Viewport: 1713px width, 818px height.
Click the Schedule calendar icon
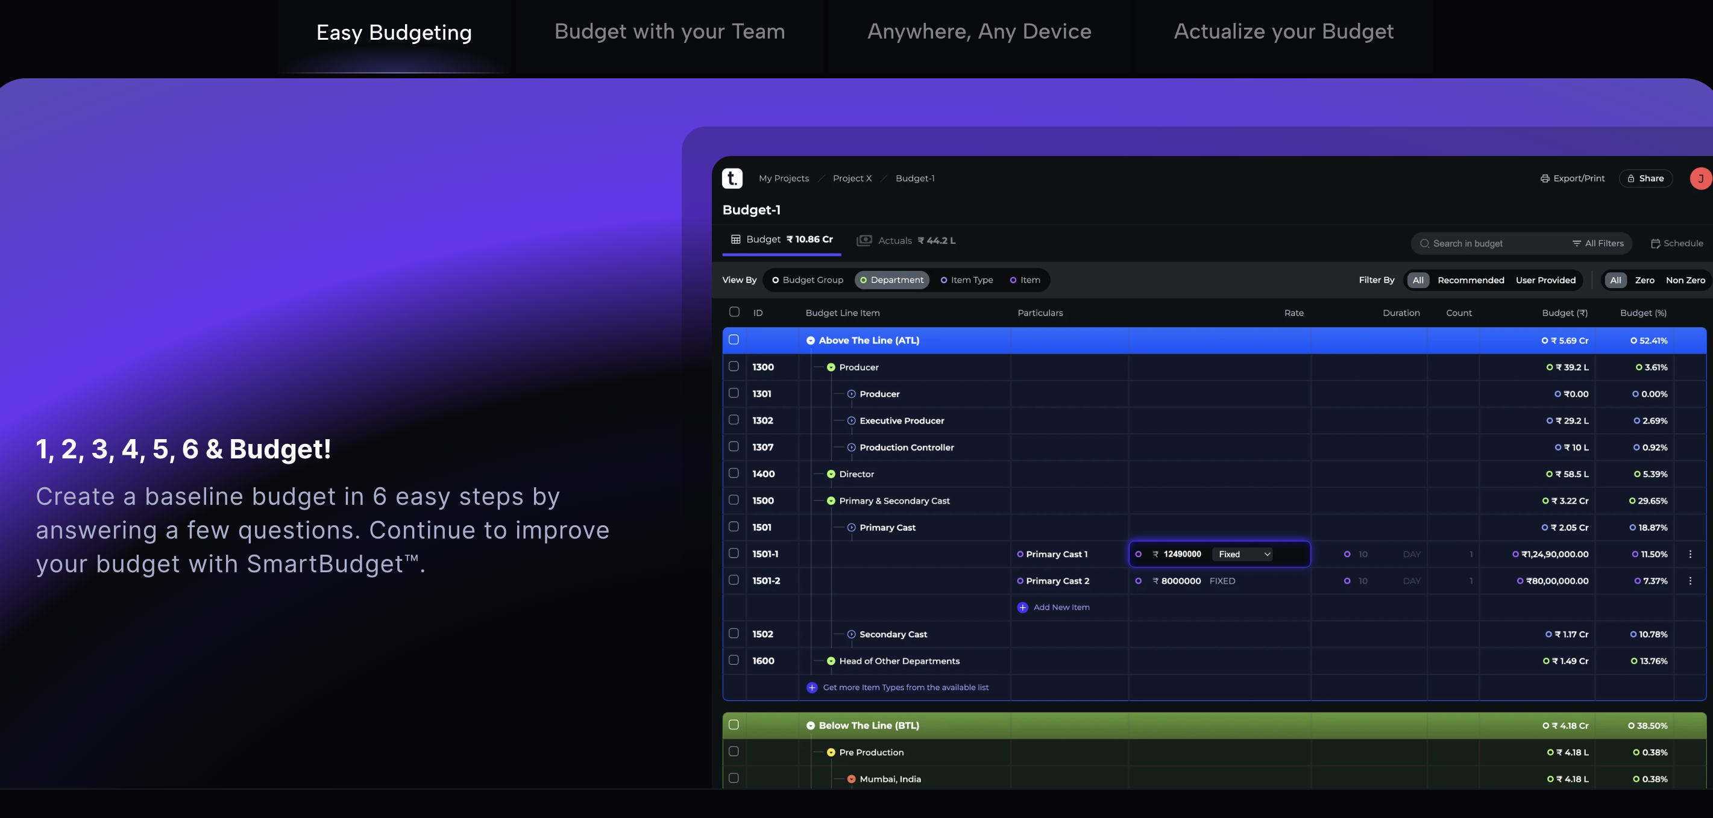[1655, 244]
